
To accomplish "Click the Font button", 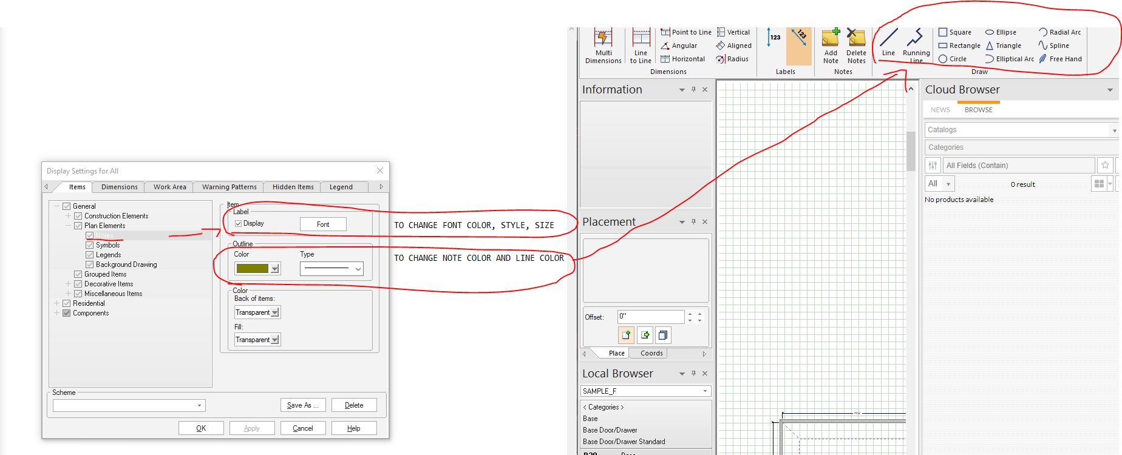I will 323,224.
